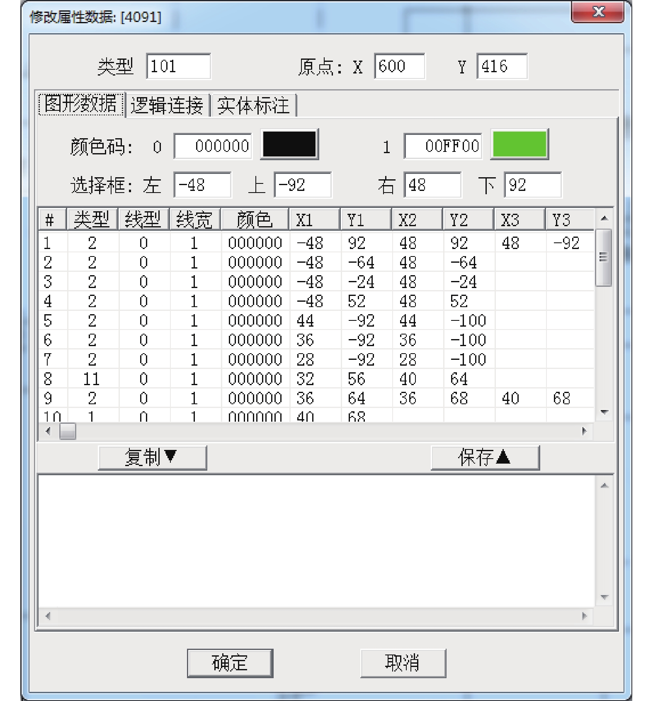Click the color code field showing 00FF00
The width and height of the screenshot is (653, 701).
(443, 146)
